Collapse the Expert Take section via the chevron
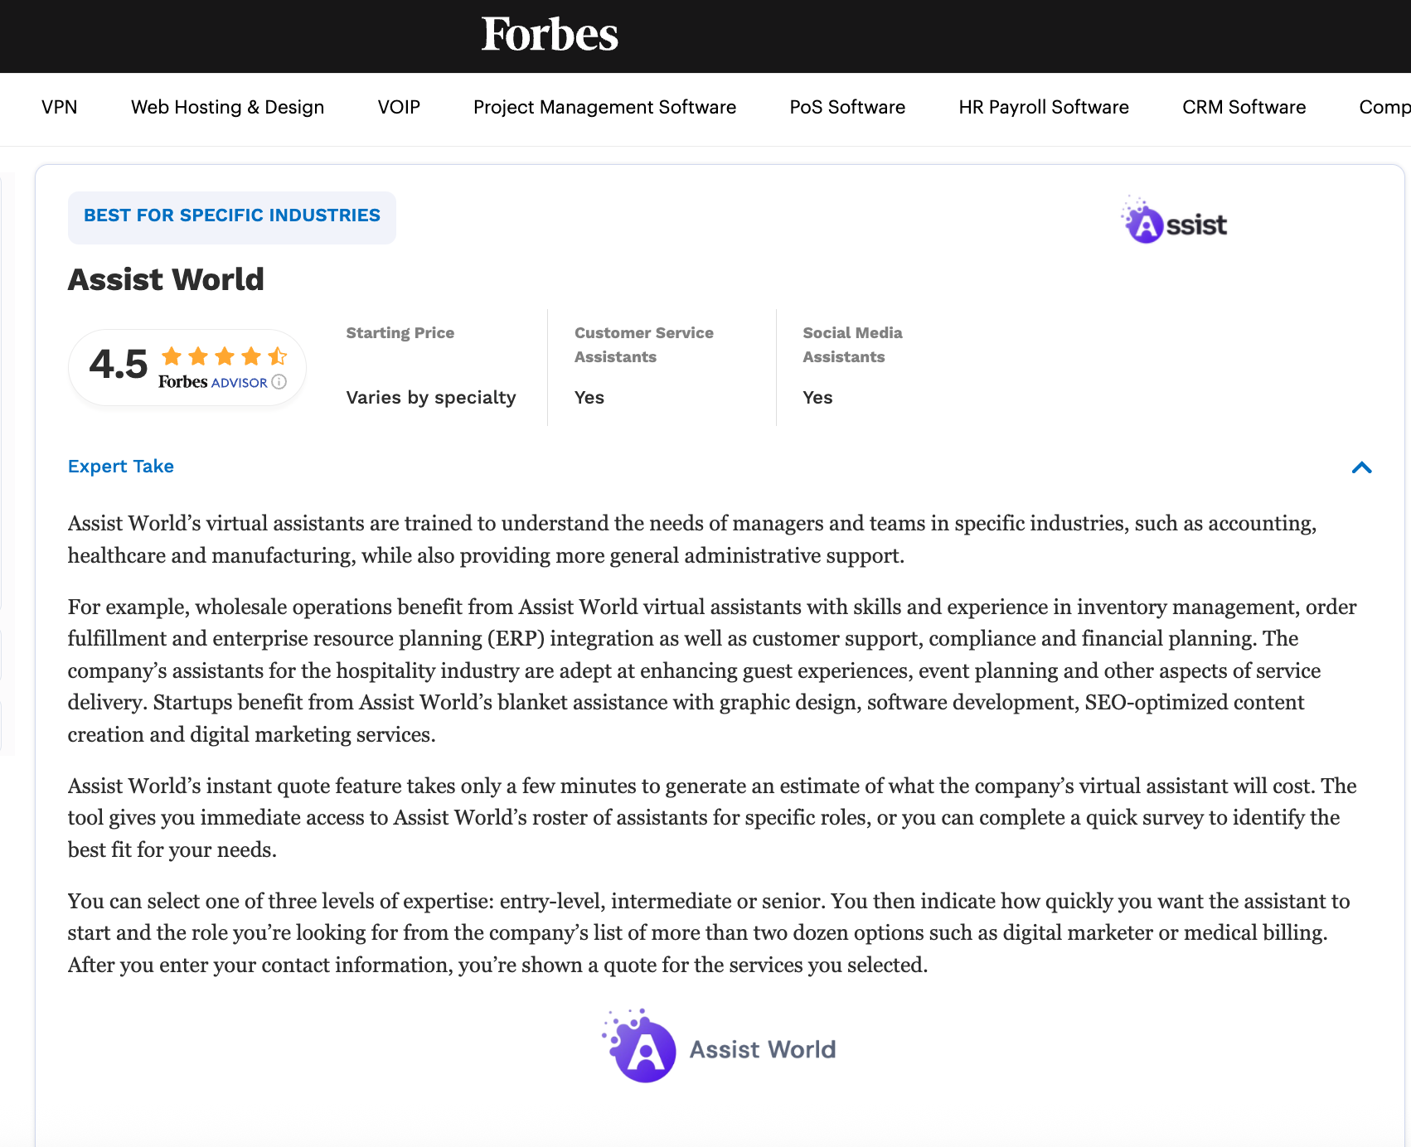 [1362, 467]
